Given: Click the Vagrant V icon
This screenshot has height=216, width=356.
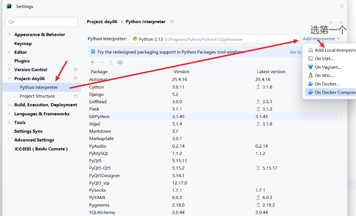Looking at the screenshot, I should [x=310, y=67].
